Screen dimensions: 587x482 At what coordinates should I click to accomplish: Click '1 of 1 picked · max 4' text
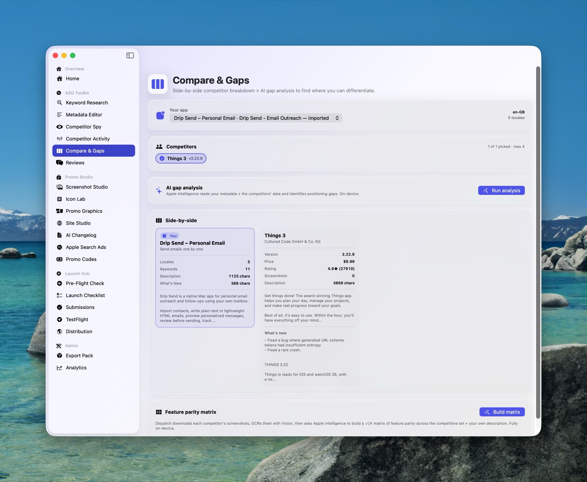(506, 146)
